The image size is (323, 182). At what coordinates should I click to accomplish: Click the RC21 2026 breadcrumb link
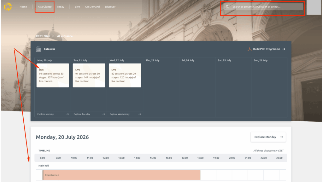(x=43, y=36)
